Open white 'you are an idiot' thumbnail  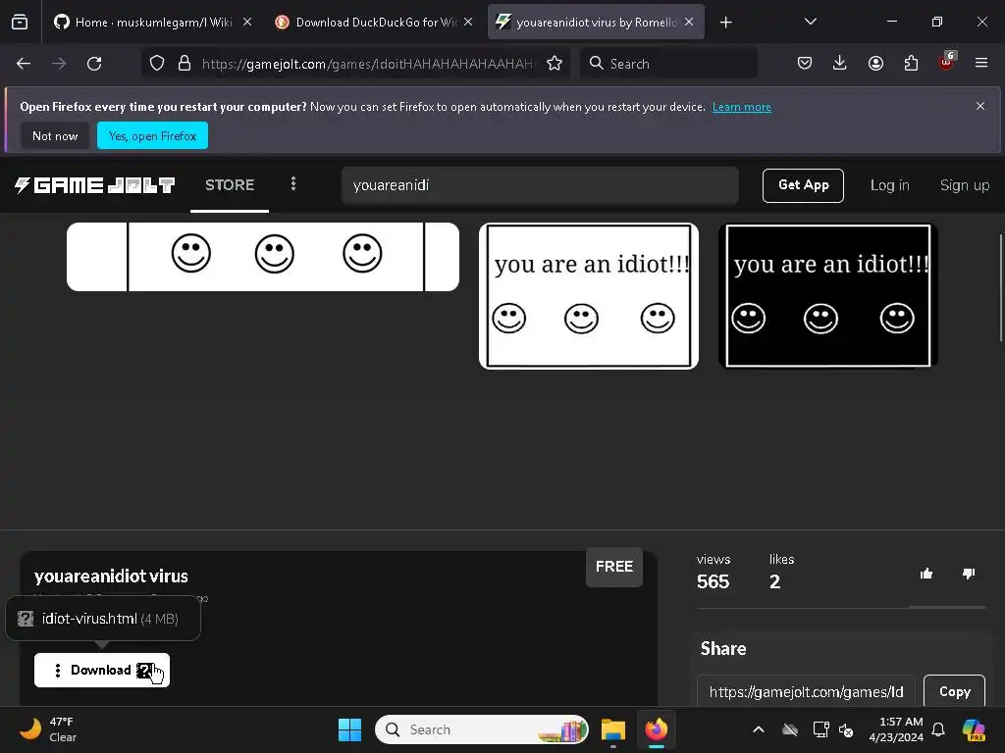coord(589,296)
